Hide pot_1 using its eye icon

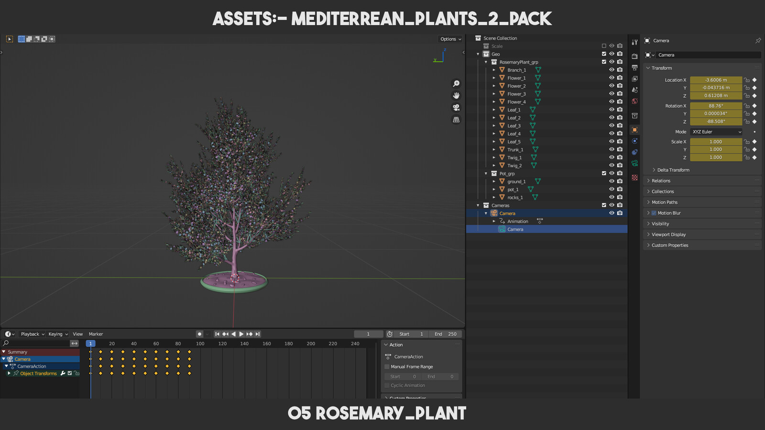coord(612,189)
